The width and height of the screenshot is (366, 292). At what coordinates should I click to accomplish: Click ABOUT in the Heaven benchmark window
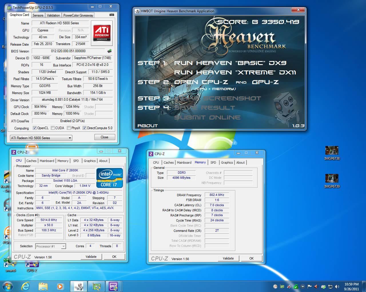(x=148, y=125)
